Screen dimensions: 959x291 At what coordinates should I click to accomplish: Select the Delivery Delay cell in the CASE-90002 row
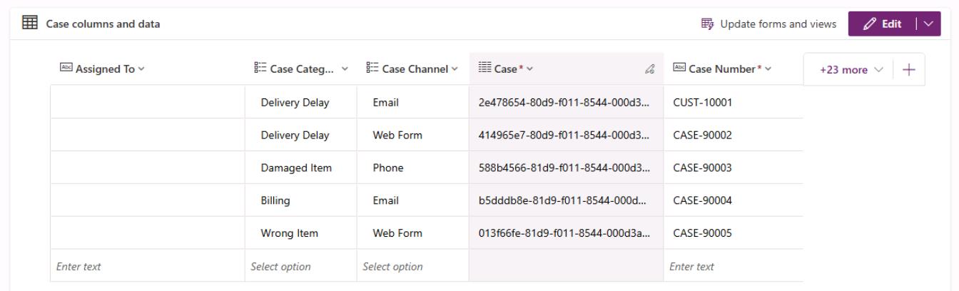coord(301,135)
